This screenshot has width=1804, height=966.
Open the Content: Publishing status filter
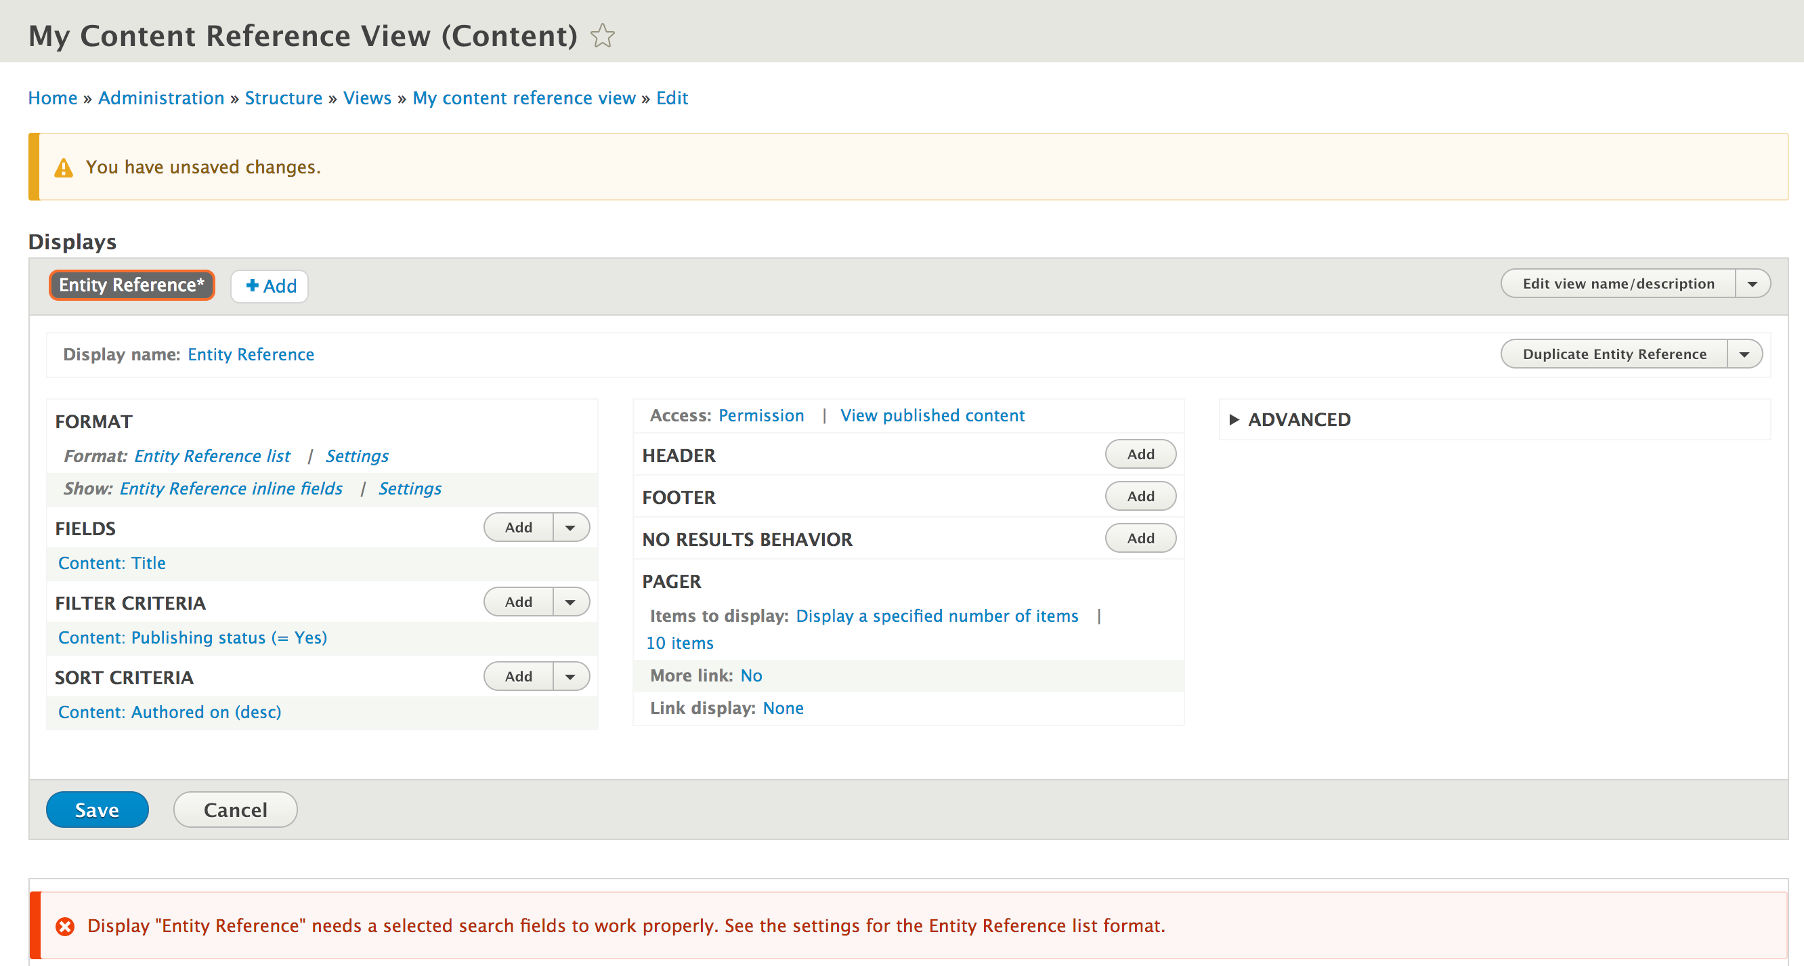(x=192, y=637)
